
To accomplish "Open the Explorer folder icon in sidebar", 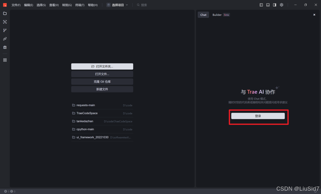I will [x=5, y=13].
